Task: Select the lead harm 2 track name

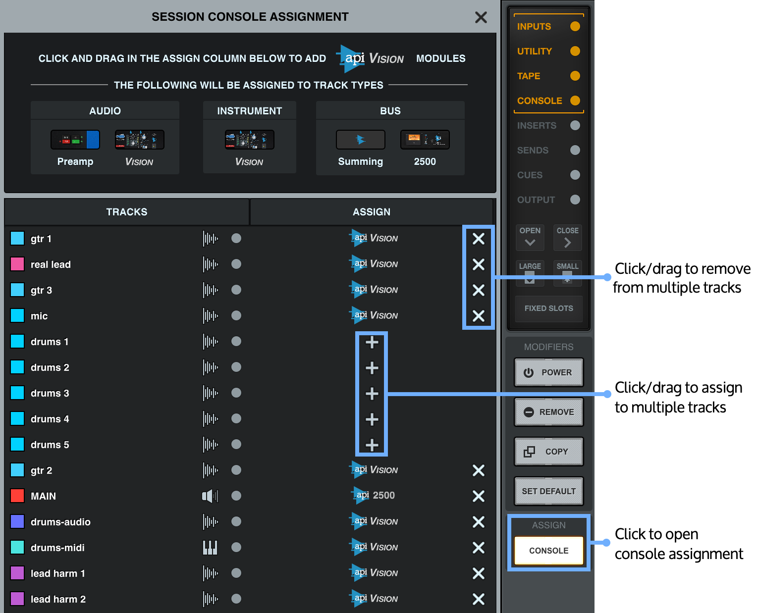Action: 58,599
